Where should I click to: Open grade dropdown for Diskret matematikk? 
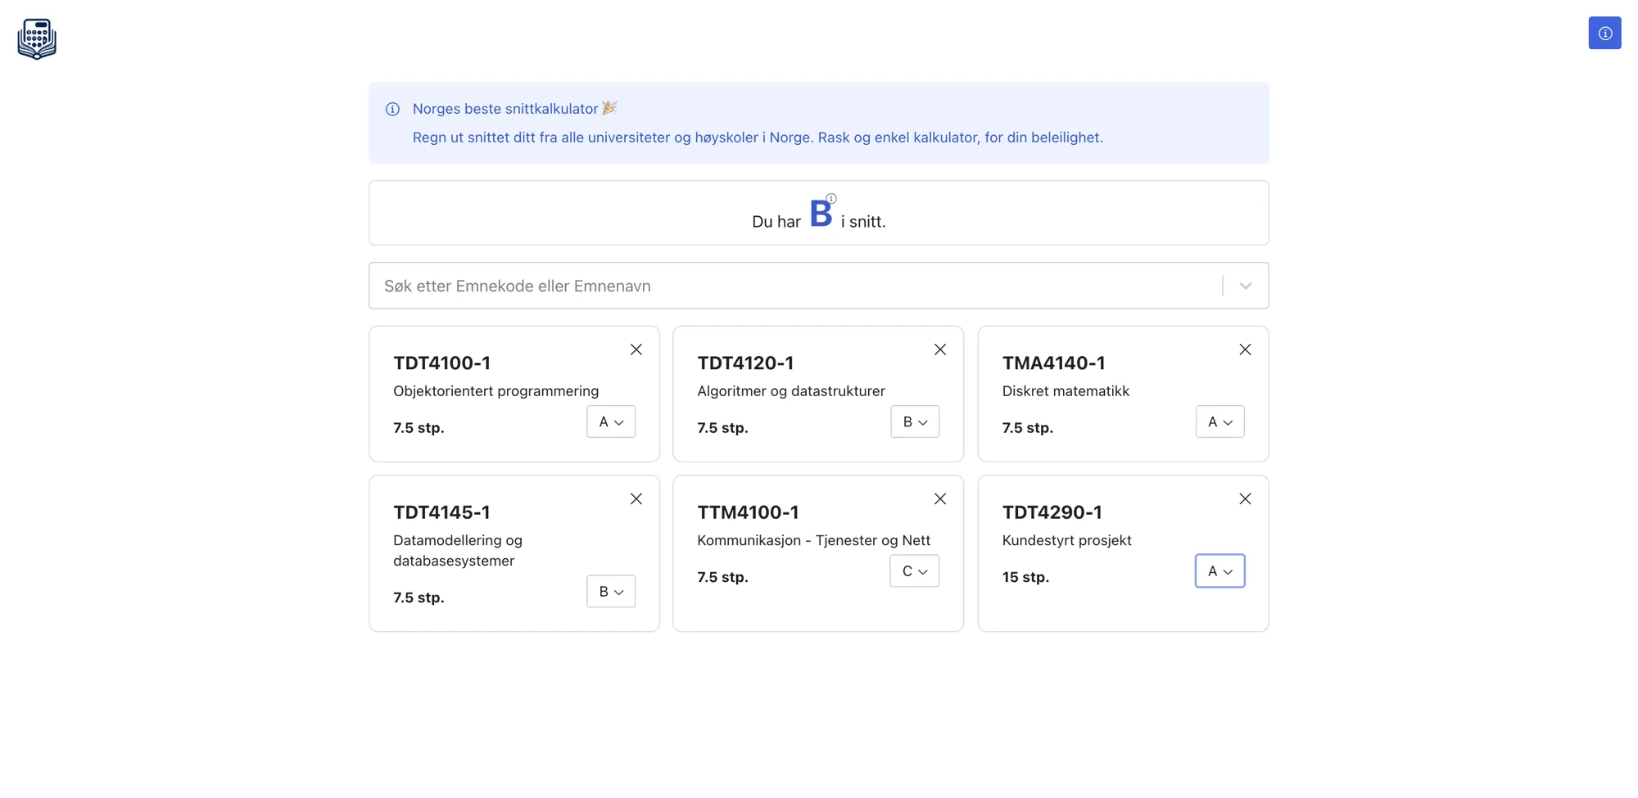pyautogui.click(x=1219, y=422)
